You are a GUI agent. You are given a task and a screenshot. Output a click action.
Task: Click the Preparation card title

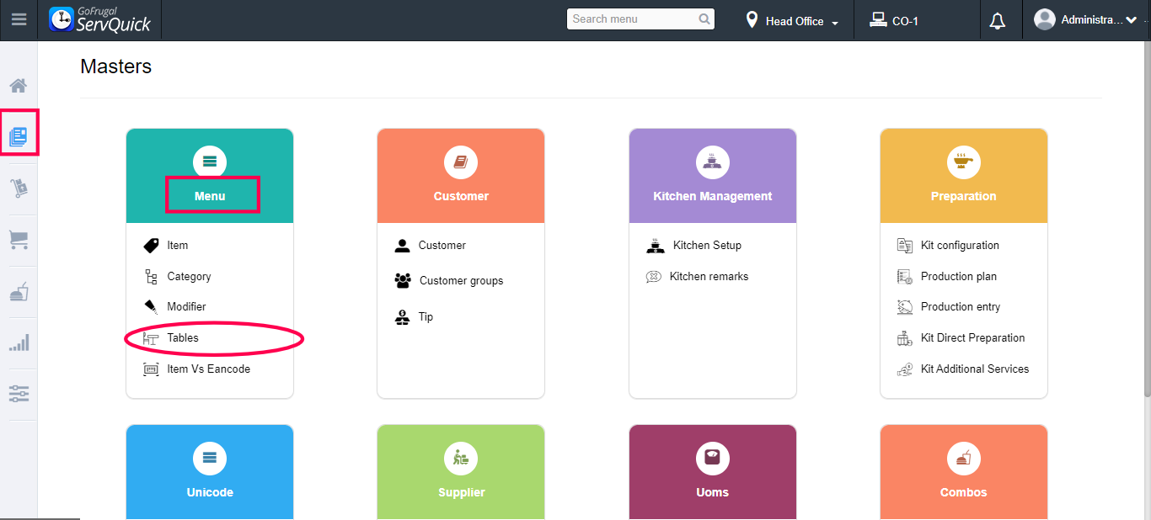point(963,196)
